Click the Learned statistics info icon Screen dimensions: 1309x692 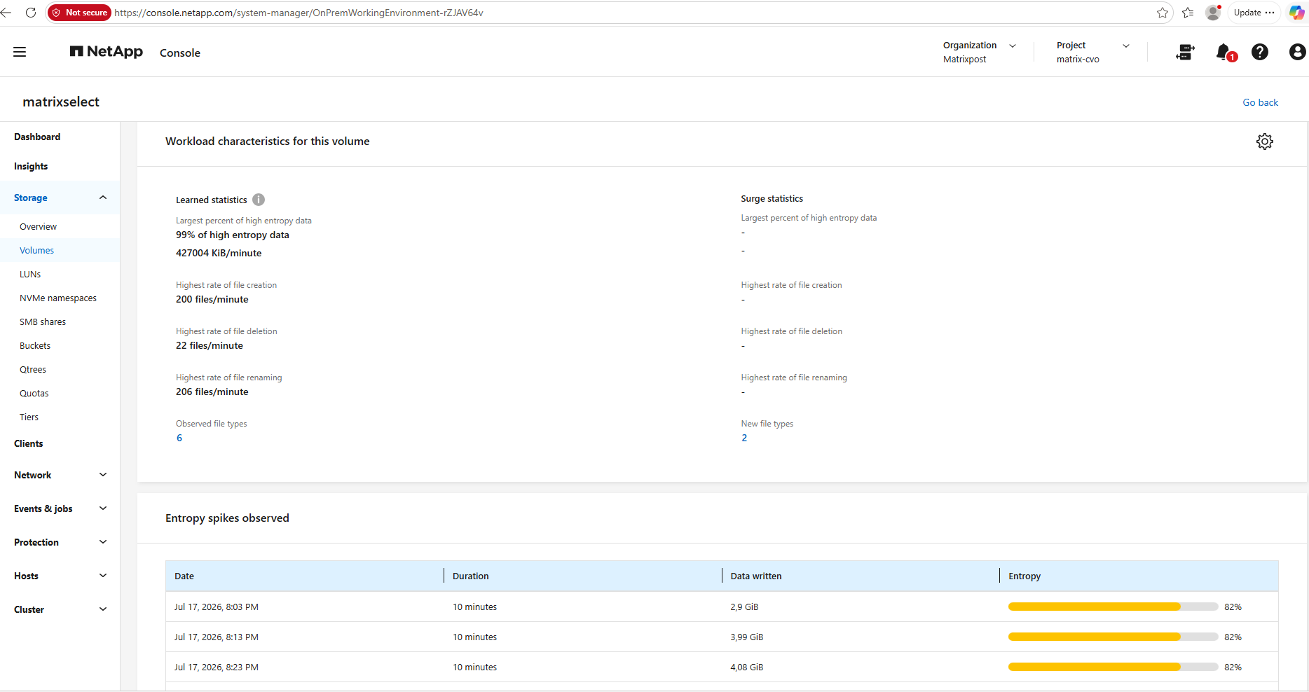tap(259, 200)
